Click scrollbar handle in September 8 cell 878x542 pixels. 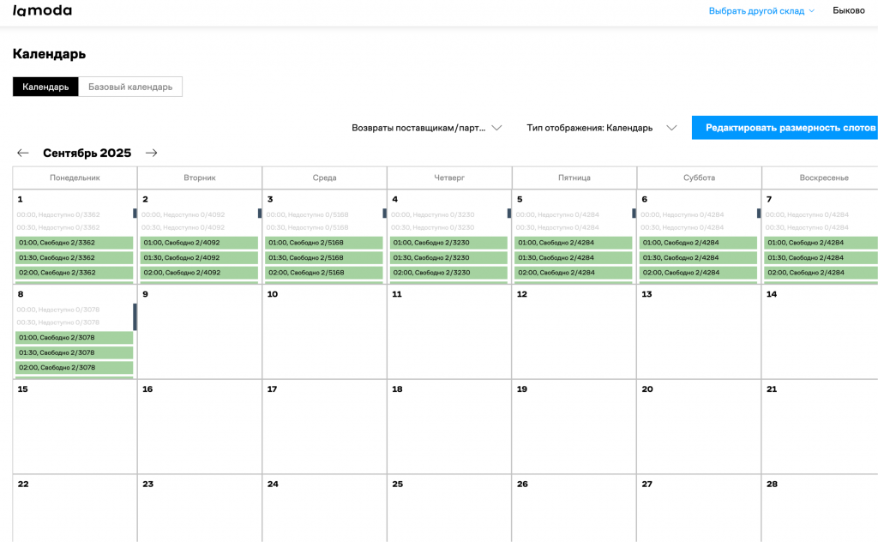[x=135, y=316]
